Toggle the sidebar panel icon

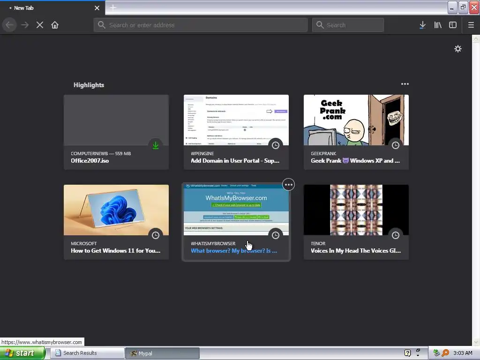coord(453,25)
